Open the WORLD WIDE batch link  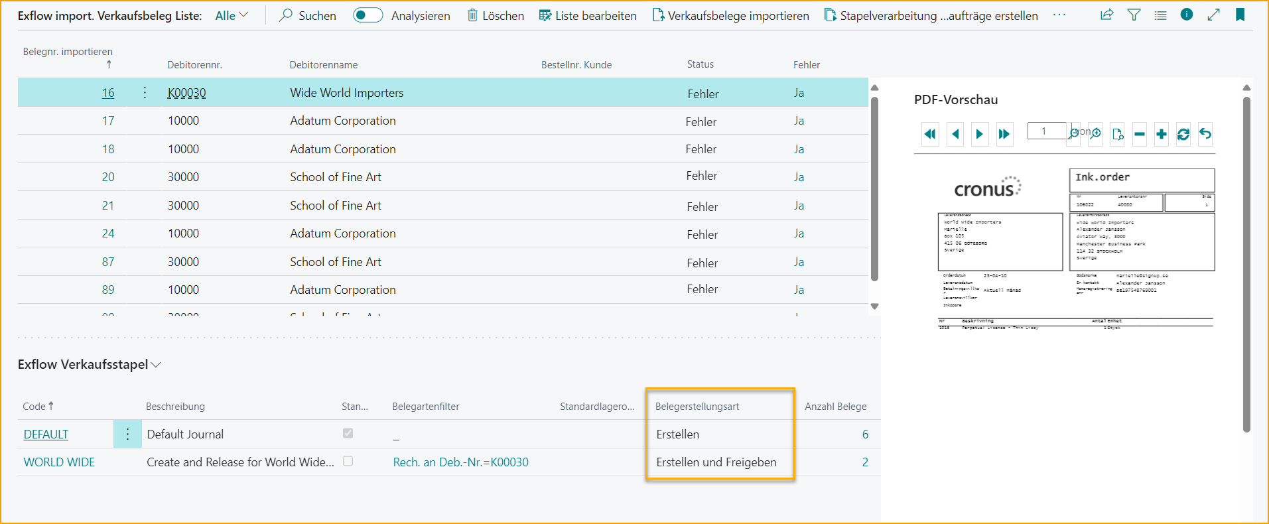pyautogui.click(x=59, y=462)
